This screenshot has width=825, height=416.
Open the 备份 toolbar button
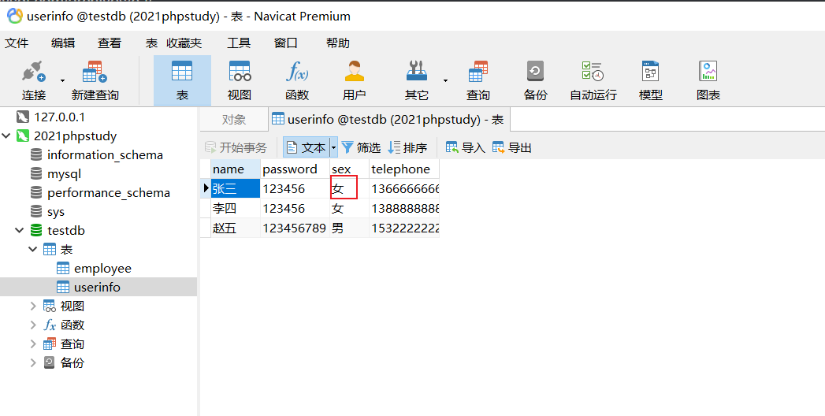point(535,80)
